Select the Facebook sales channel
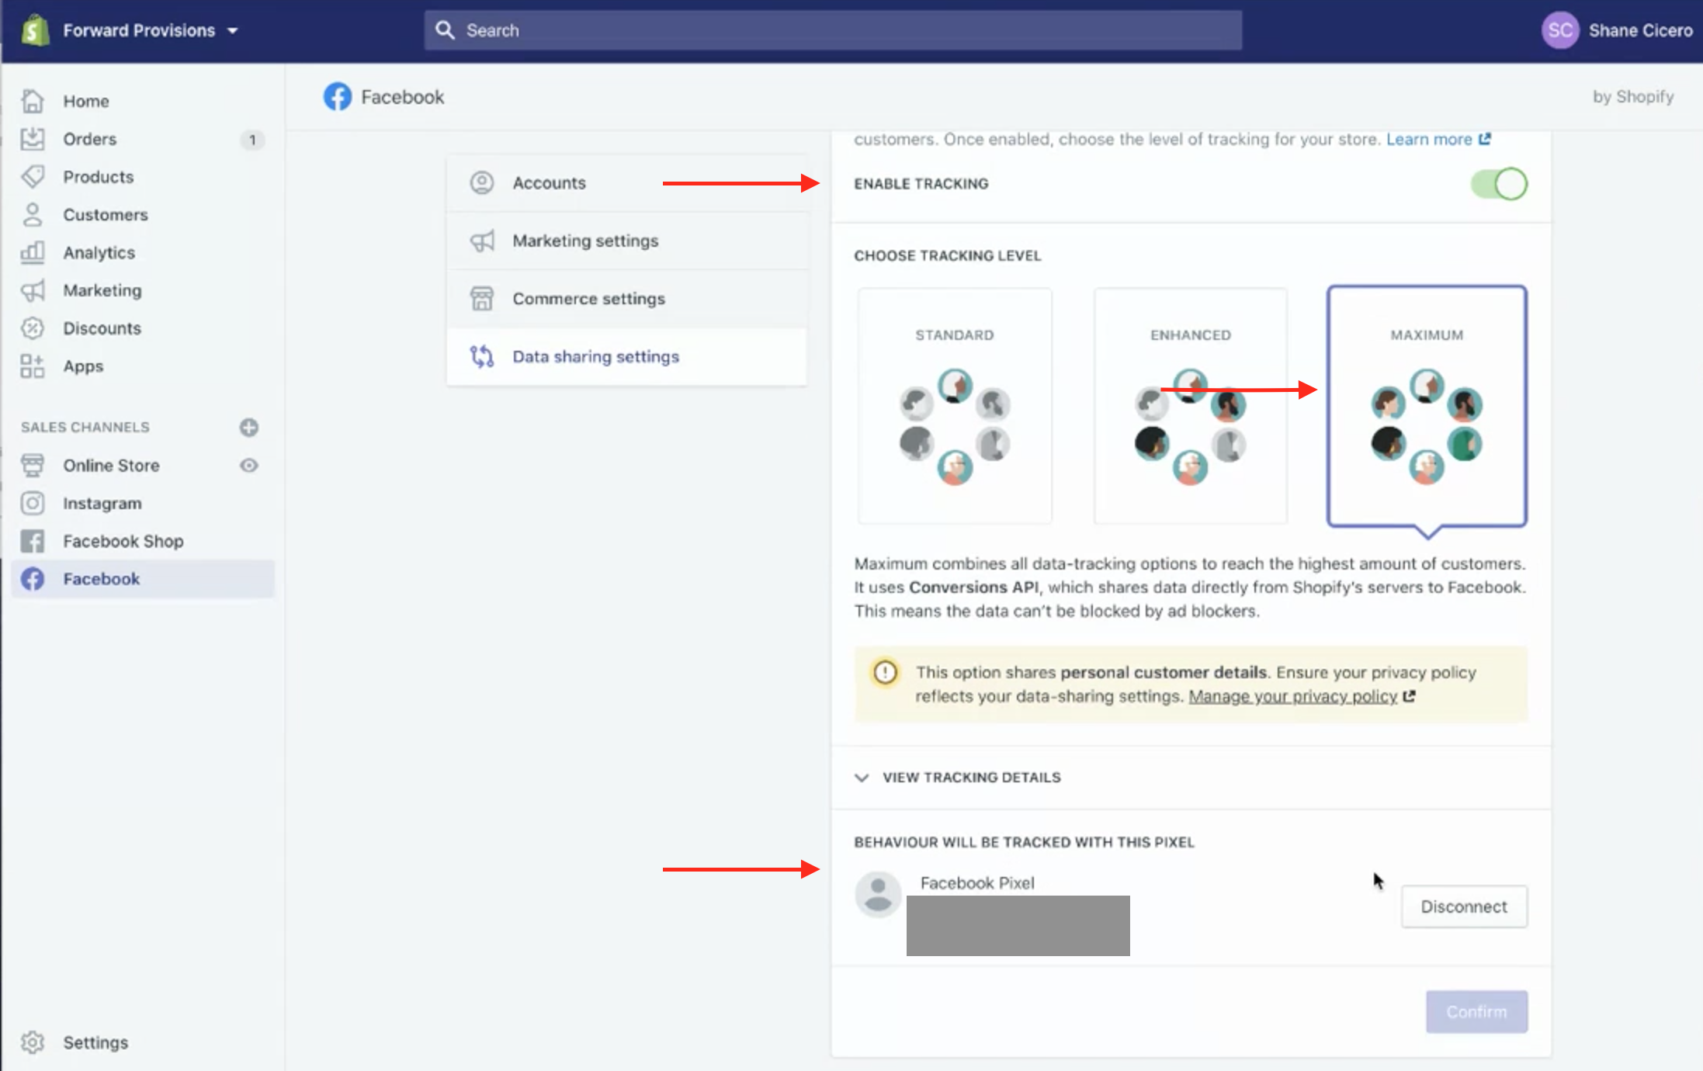1703x1071 pixels. pyautogui.click(x=143, y=579)
